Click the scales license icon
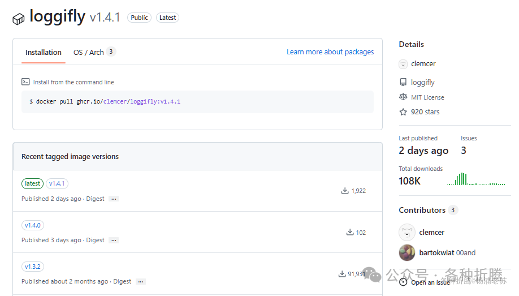Image resolution: width=519 pixels, height=296 pixels. pyautogui.click(x=403, y=97)
